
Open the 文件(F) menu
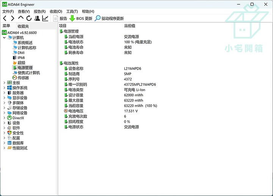(8, 11)
